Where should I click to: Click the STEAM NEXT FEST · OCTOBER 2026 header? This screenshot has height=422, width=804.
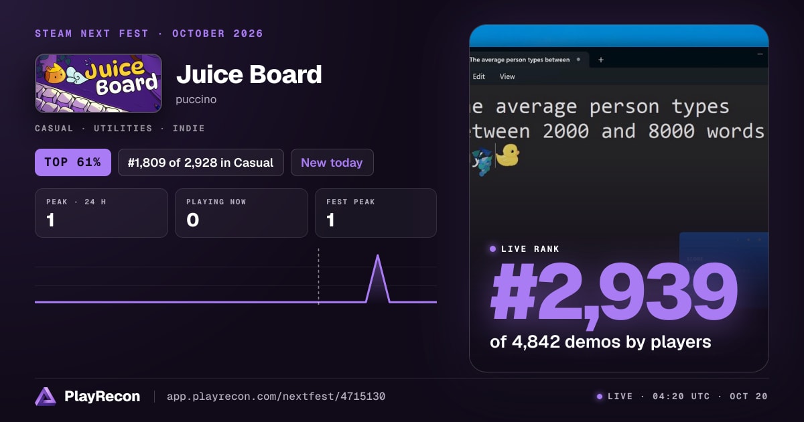(149, 33)
